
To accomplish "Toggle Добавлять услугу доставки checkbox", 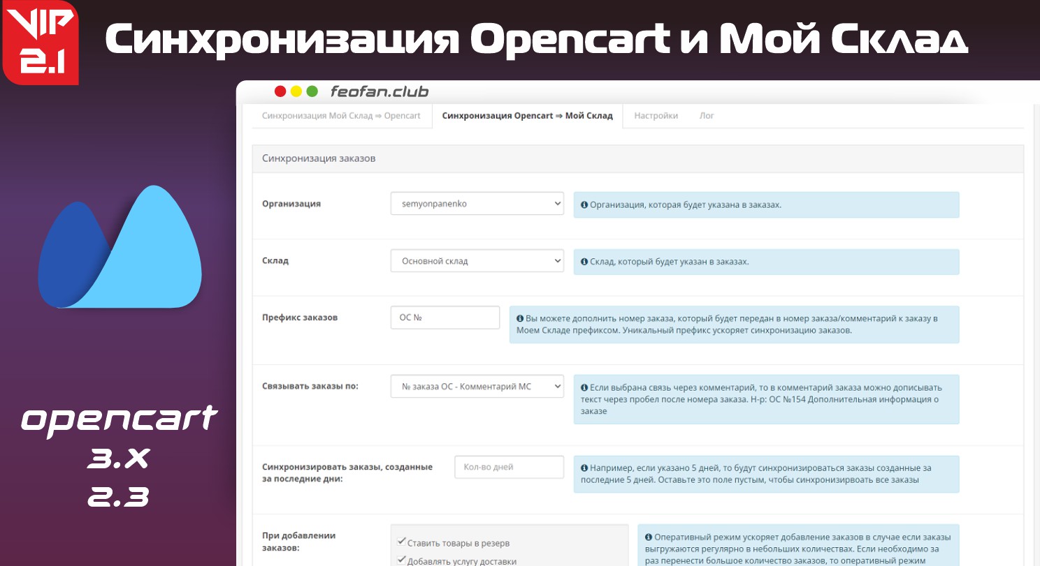I will pyautogui.click(x=401, y=559).
